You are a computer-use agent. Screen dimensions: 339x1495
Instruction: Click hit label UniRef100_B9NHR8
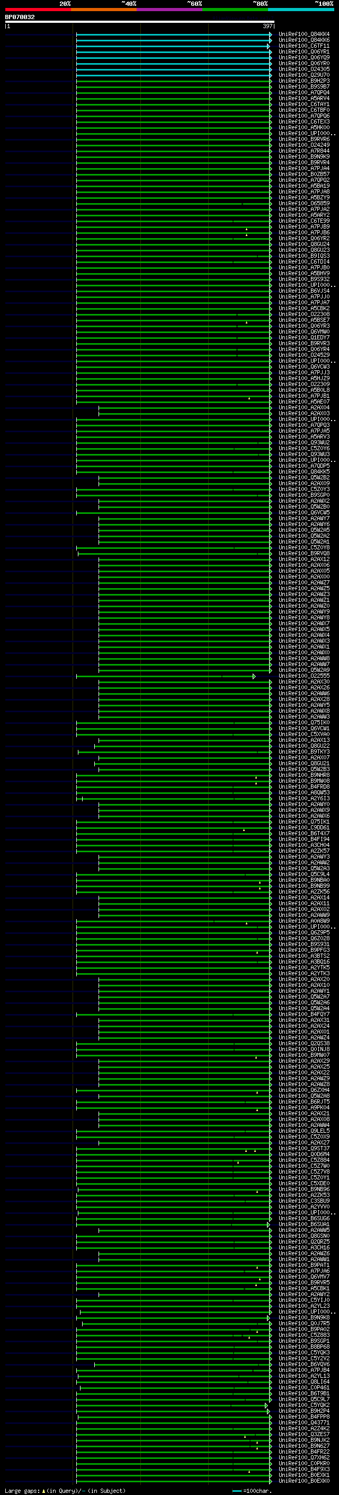304,775
